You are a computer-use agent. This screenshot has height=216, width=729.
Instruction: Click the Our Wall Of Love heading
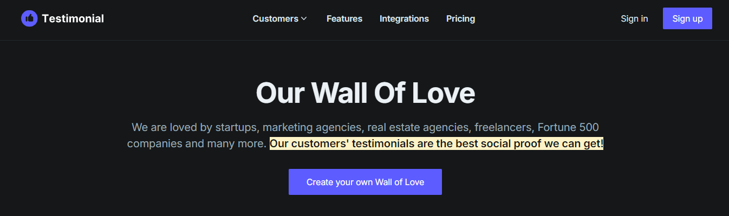[365, 93]
